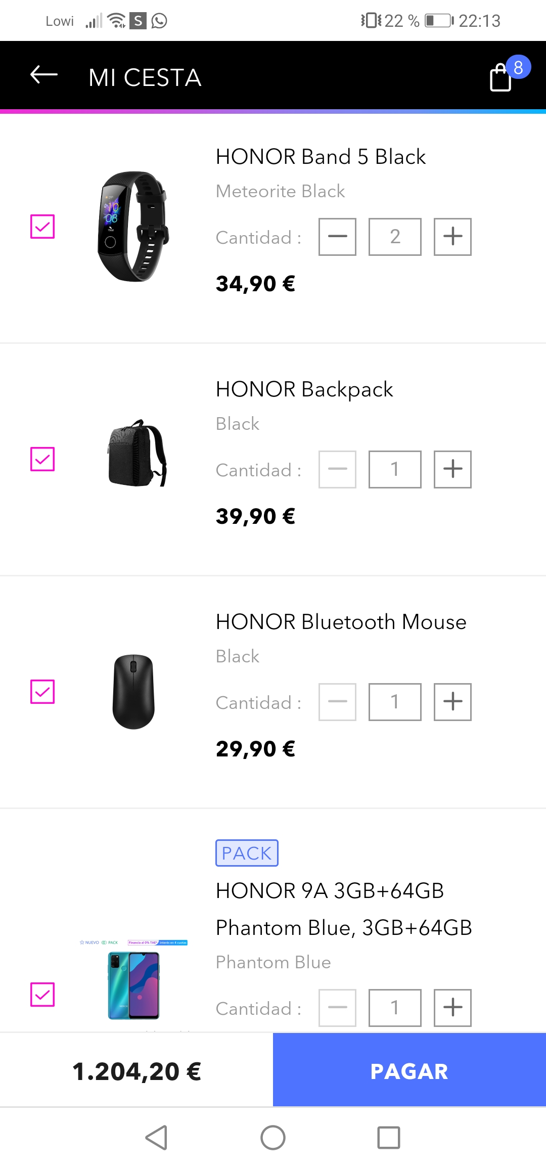
Task: Edit the HONOR Band 5 quantity field
Action: click(395, 237)
